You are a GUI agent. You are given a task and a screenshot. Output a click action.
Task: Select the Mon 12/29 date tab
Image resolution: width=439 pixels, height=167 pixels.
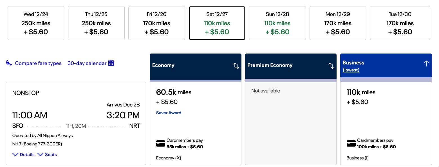click(337, 23)
